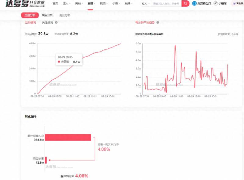Click the 转化漏斗 section title
The image size is (244, 180).
31,116
